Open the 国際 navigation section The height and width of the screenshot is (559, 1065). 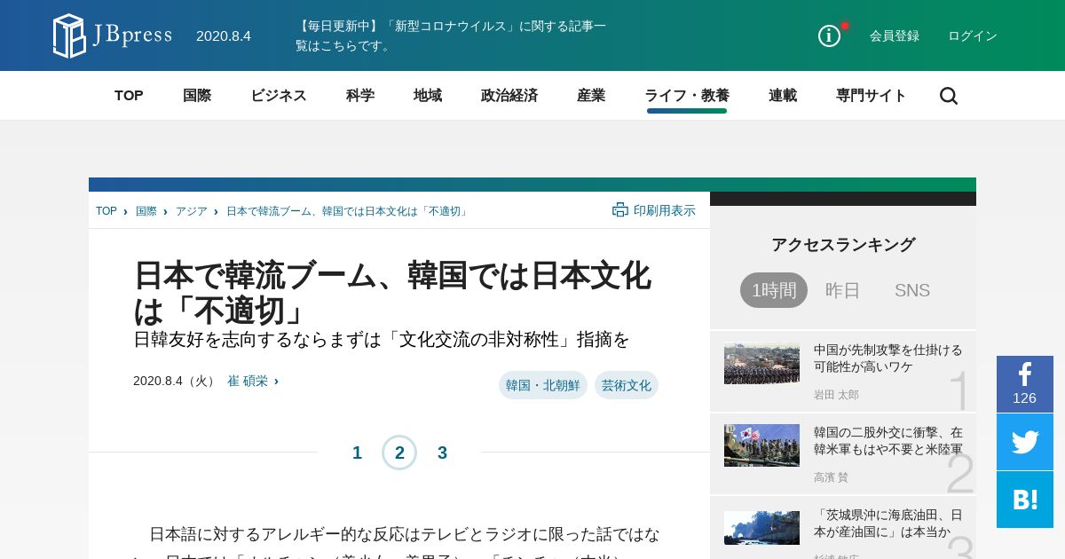[x=197, y=96]
